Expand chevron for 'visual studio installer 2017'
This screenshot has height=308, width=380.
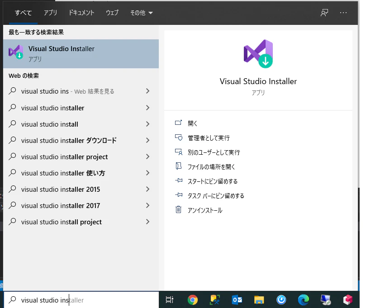point(147,205)
